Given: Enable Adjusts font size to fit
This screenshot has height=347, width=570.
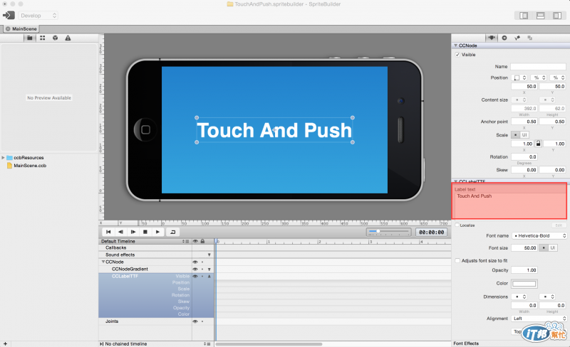Looking at the screenshot, I should tap(457, 261).
